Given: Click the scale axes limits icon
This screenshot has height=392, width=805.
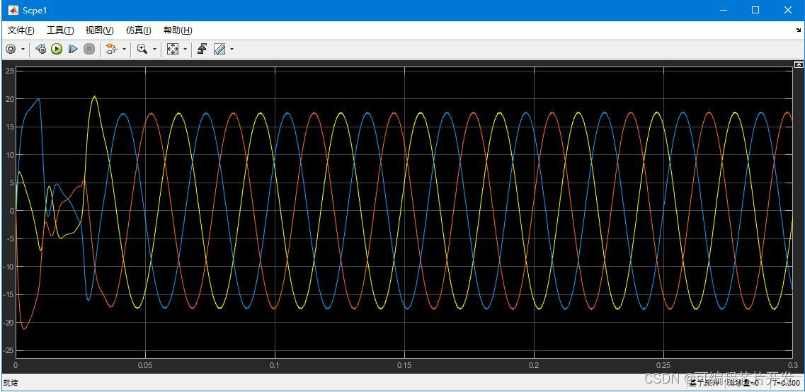Looking at the screenshot, I should coord(173,50).
